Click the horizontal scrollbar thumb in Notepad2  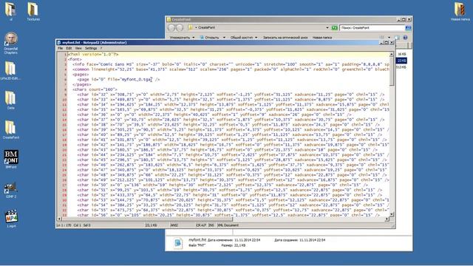(147, 219)
